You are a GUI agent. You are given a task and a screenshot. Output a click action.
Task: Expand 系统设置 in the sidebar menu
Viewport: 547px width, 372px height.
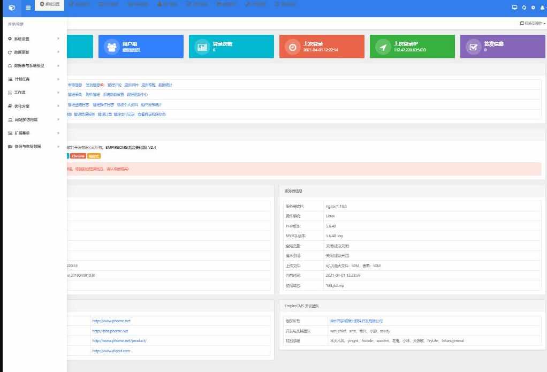tap(33, 39)
